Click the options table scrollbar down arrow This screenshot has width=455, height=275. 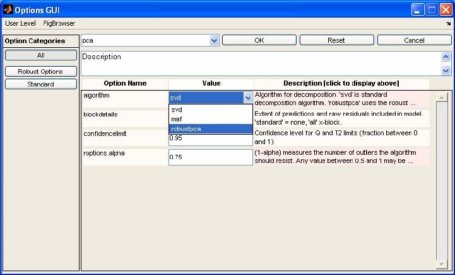click(442, 264)
